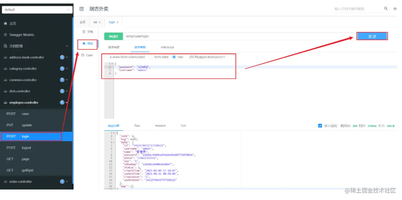The height and width of the screenshot is (200, 402).
Task: Open POST save endpoint
Action: 36,114
